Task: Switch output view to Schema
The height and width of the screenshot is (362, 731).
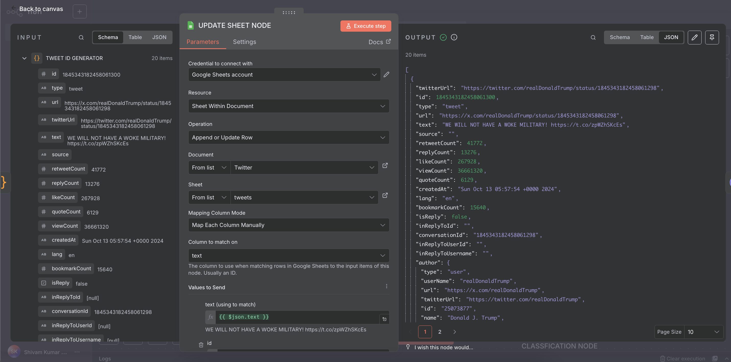Action: click(620, 37)
